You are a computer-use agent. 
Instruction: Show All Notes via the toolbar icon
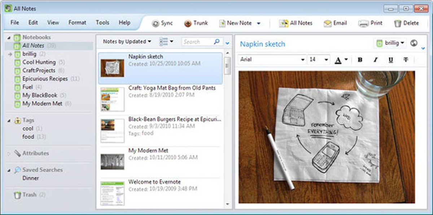point(284,23)
